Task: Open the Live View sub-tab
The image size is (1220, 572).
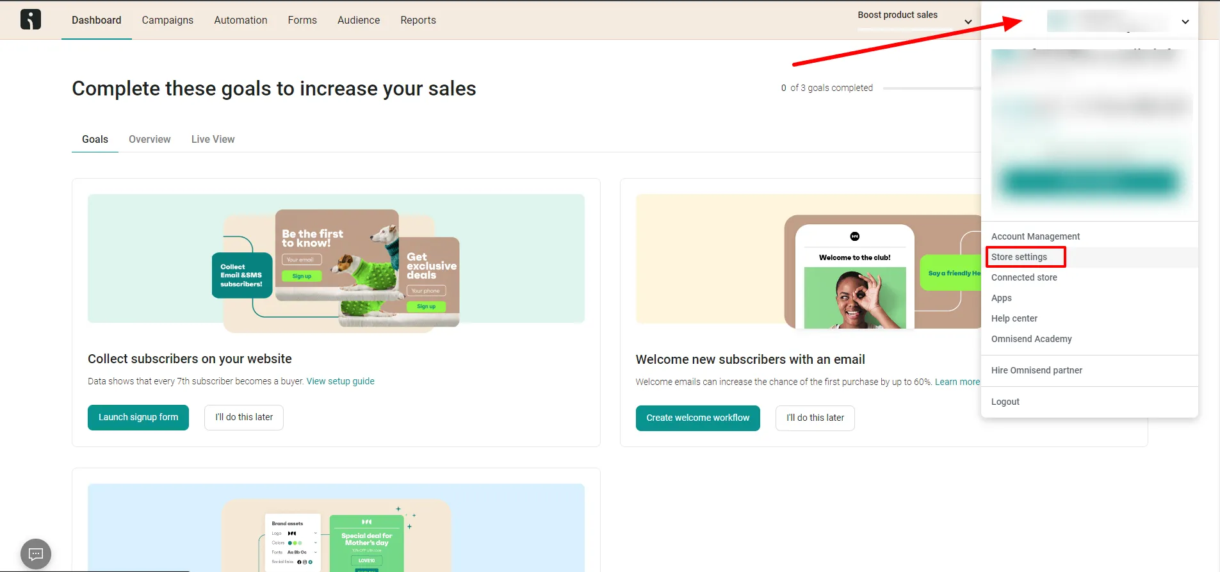Action: (x=213, y=140)
